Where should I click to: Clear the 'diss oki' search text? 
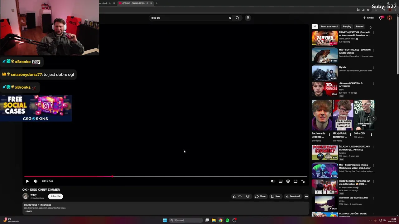230,18
